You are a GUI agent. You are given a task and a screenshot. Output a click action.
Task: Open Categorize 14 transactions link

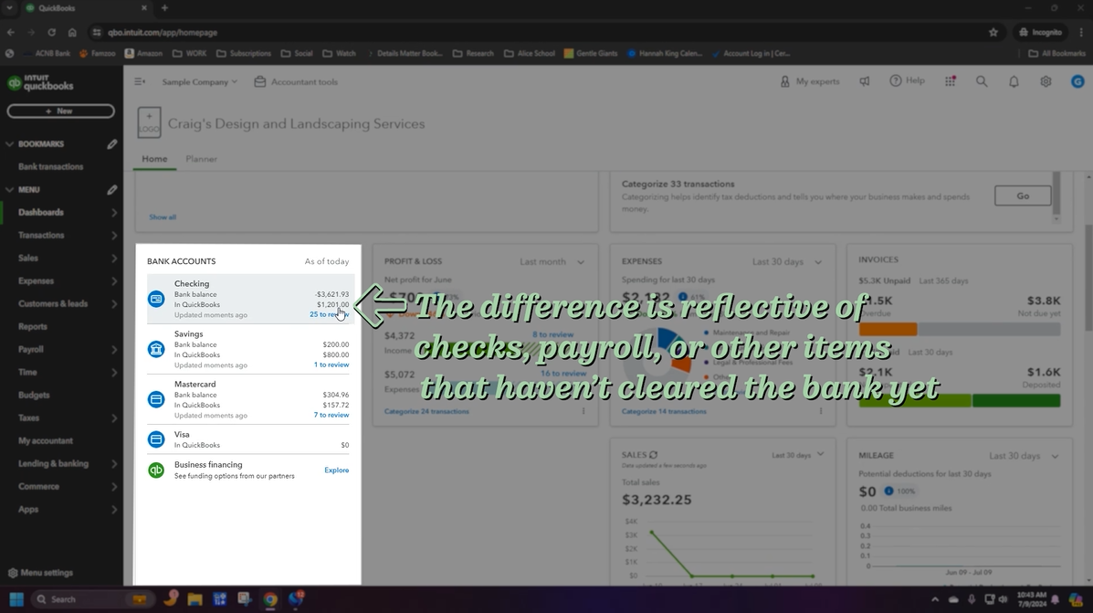point(665,411)
